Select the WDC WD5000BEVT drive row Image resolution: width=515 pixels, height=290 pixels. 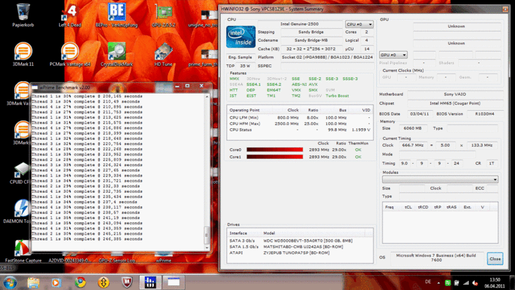(299, 240)
